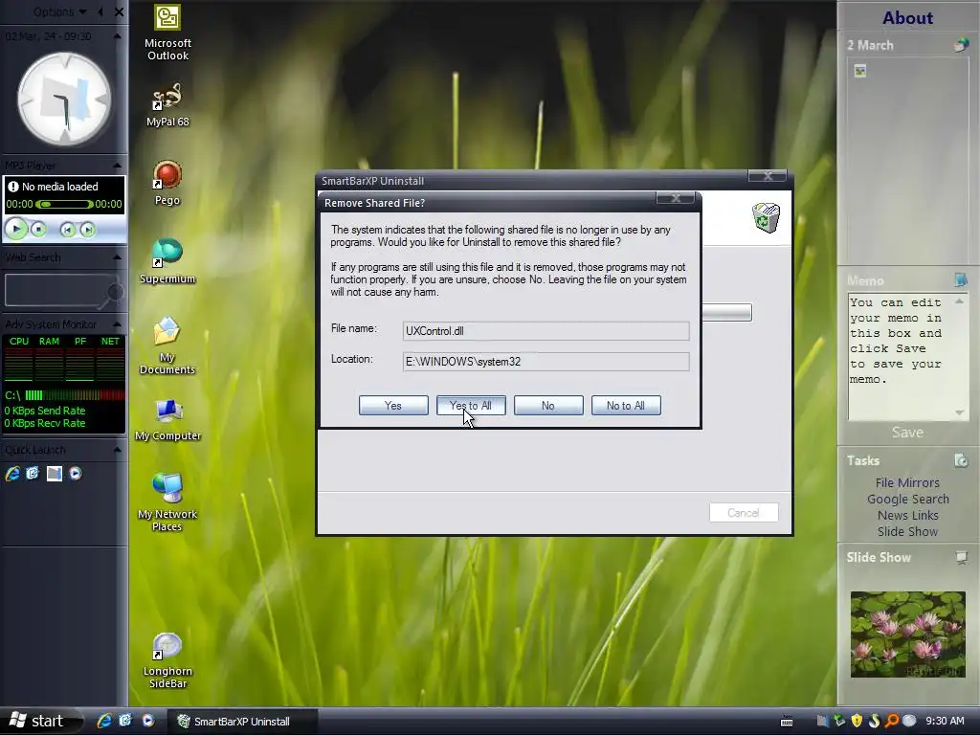This screenshot has width=980, height=735.
Task: Collapse the Adv System Monitor panel
Action: pyautogui.click(x=117, y=323)
